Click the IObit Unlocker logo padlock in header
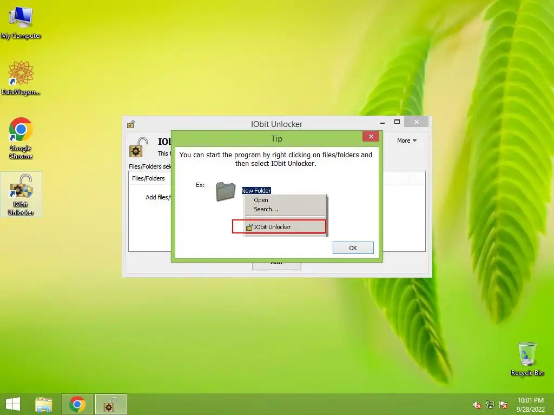 pyautogui.click(x=138, y=148)
